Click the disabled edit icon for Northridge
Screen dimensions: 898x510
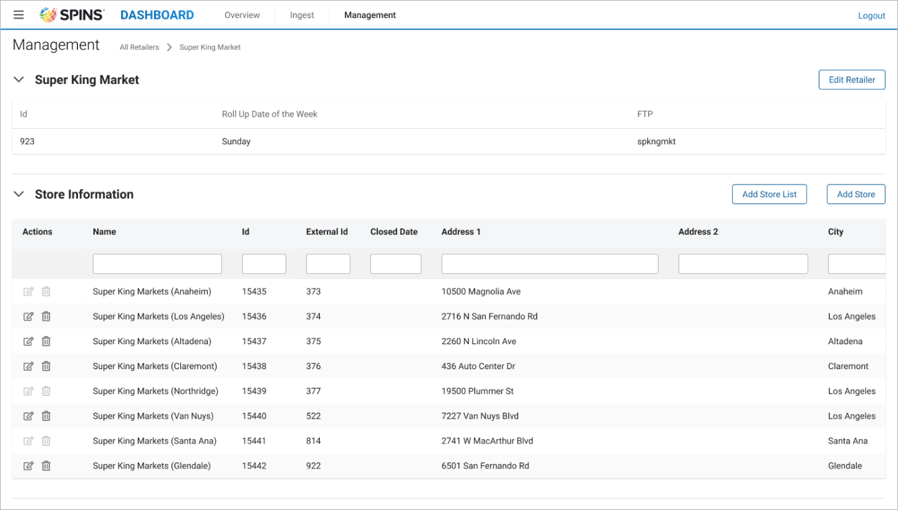click(x=28, y=391)
